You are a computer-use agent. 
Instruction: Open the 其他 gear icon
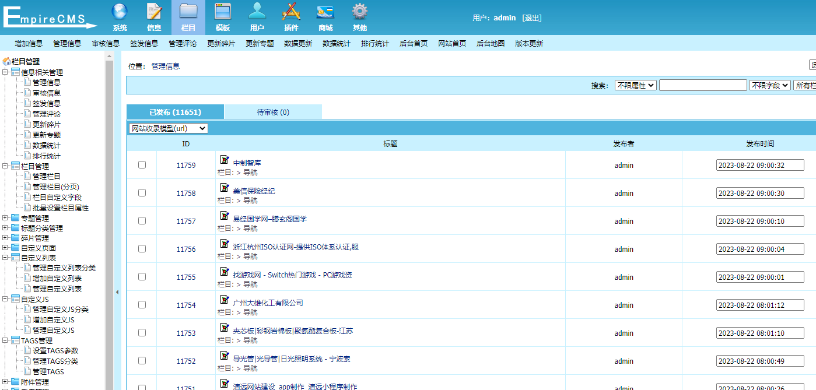tap(360, 11)
